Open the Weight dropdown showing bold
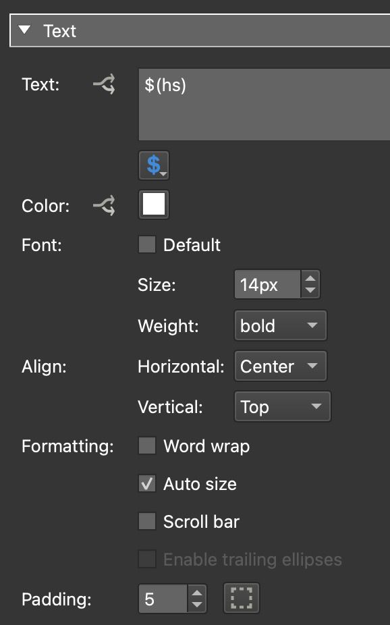 (x=280, y=325)
